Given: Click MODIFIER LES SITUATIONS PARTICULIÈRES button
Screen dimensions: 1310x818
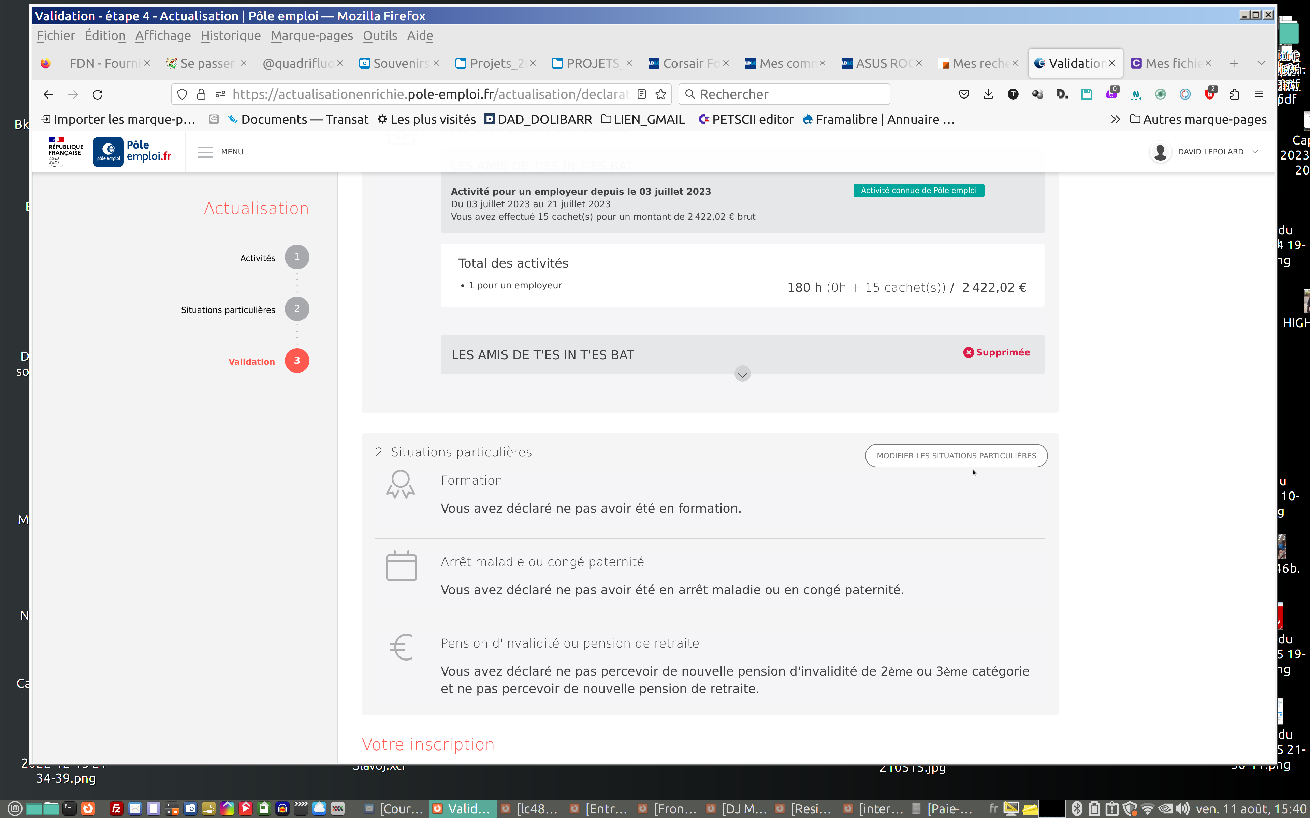Looking at the screenshot, I should click(956, 456).
